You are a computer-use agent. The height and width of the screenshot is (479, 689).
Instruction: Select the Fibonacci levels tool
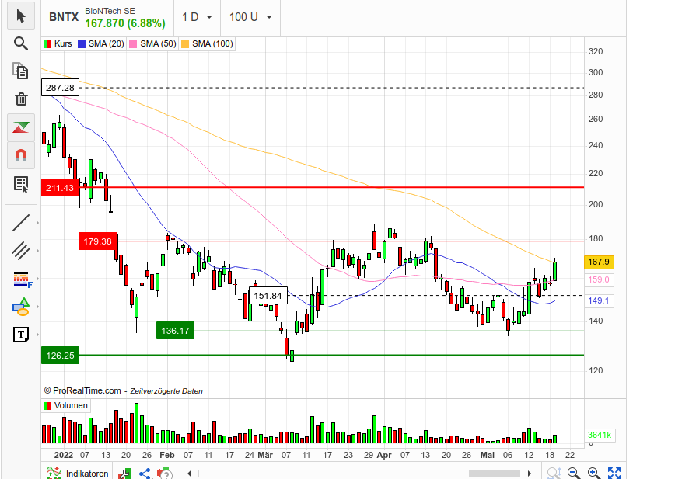pos(22,279)
